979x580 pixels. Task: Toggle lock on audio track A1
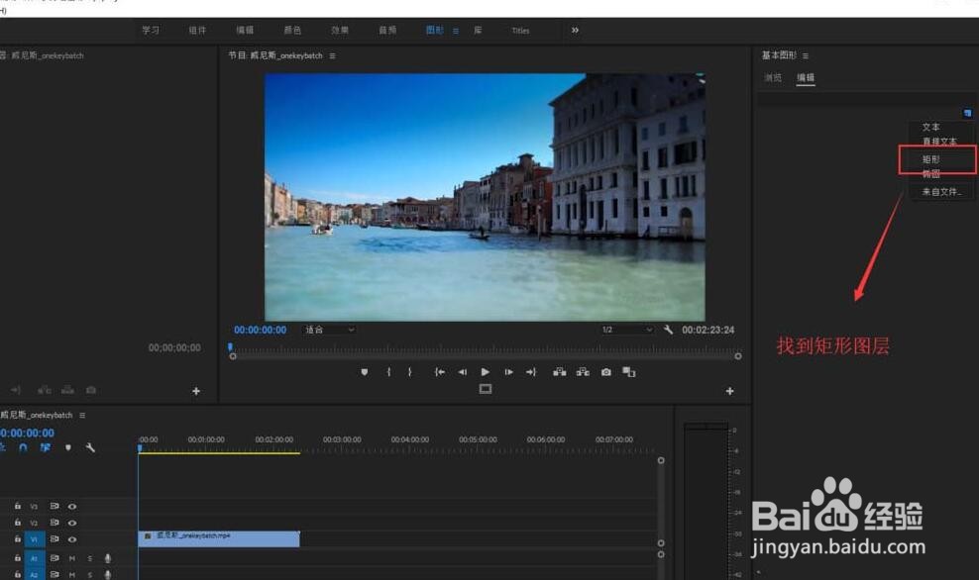click(18, 558)
